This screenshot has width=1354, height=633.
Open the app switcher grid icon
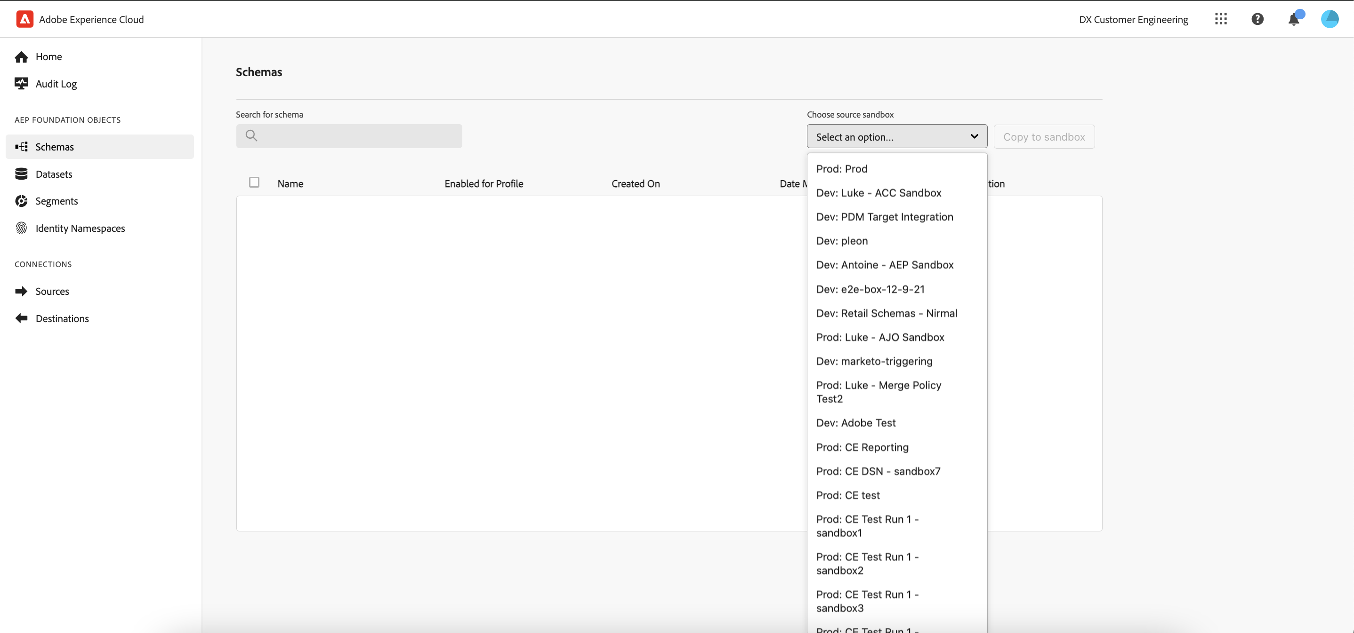(1220, 19)
